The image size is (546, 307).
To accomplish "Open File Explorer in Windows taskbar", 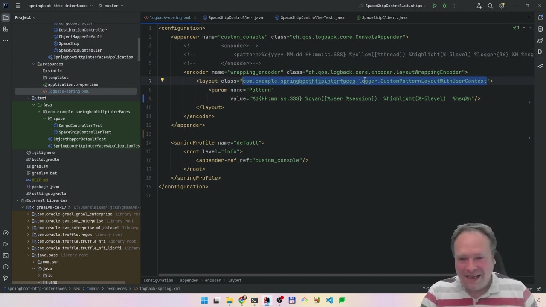I will coord(229,300).
